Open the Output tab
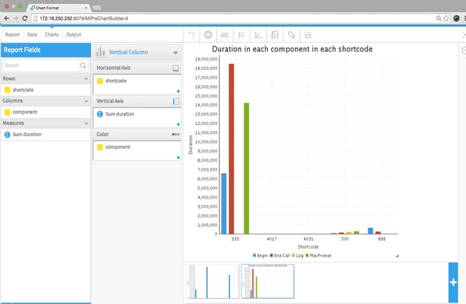Image resolution: width=466 pixels, height=304 pixels. point(74,34)
